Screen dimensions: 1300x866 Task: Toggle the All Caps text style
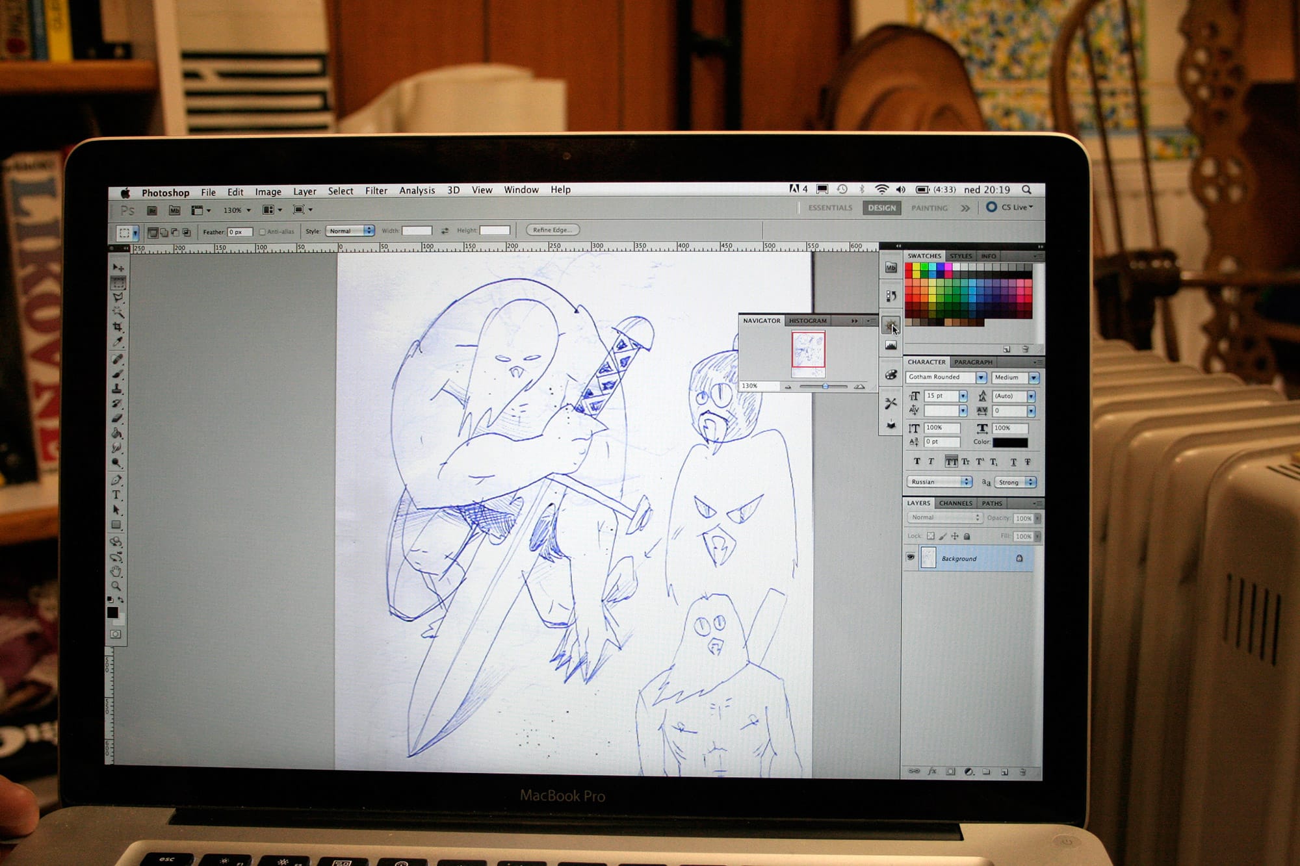[951, 462]
